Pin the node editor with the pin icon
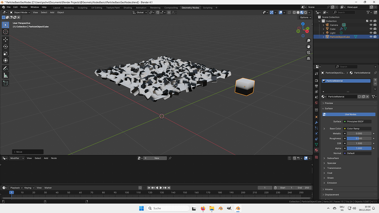This screenshot has width=379, height=213. click(x=170, y=158)
